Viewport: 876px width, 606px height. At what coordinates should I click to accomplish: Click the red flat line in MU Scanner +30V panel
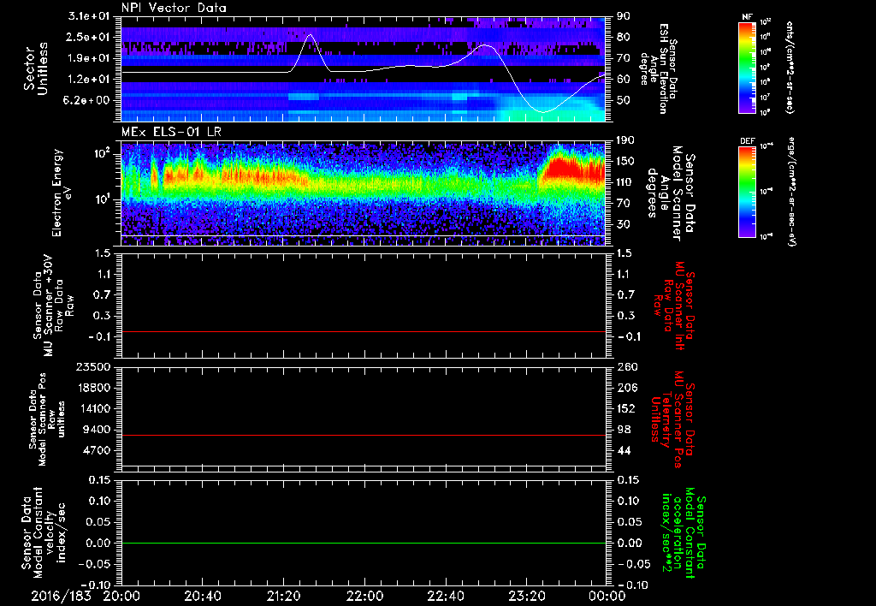point(364,331)
